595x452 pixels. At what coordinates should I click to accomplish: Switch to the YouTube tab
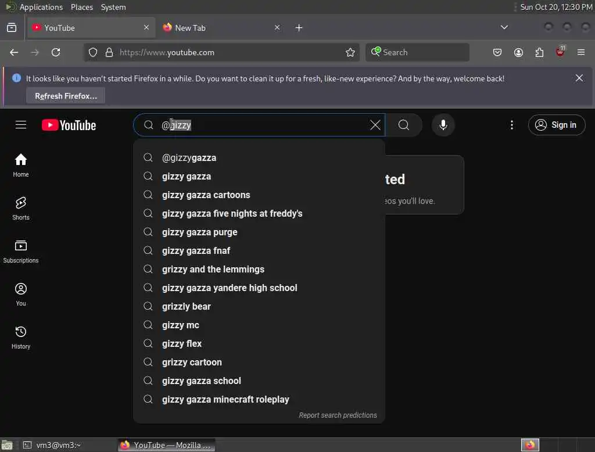click(x=91, y=28)
